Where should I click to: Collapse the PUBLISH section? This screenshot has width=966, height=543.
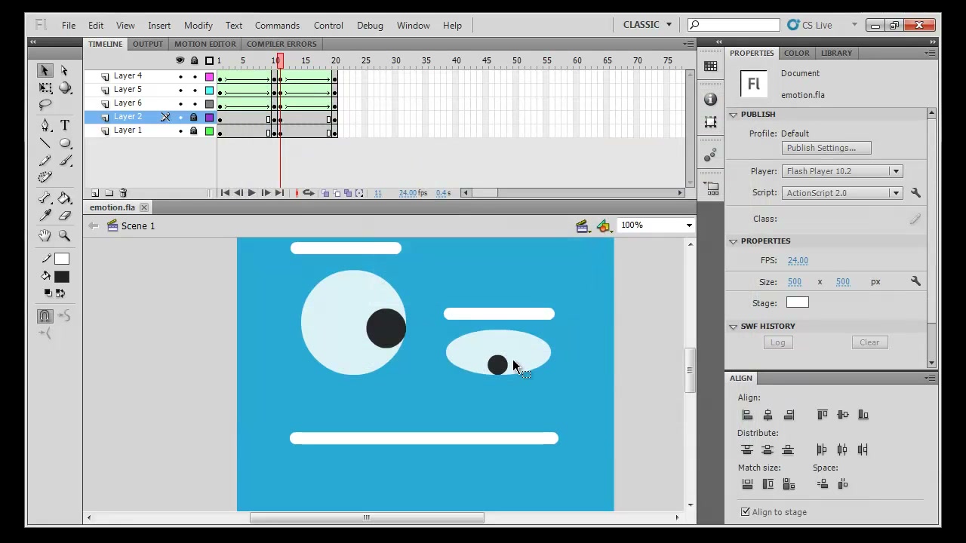[733, 115]
